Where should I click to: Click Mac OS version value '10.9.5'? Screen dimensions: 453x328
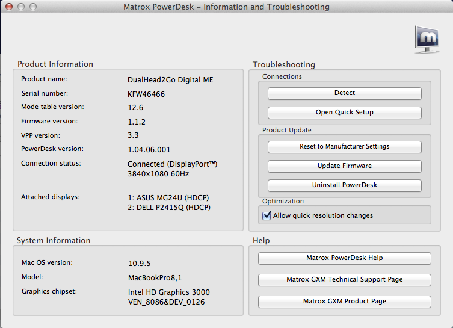coord(140,264)
